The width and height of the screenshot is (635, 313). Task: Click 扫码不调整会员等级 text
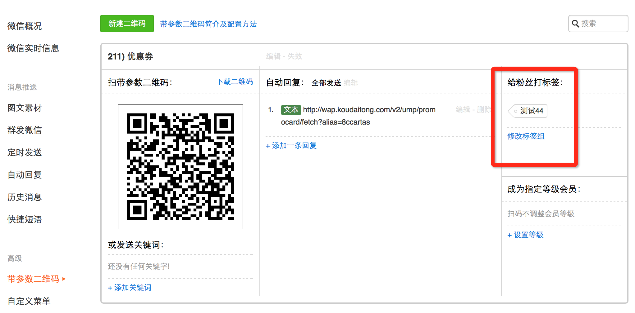541,214
